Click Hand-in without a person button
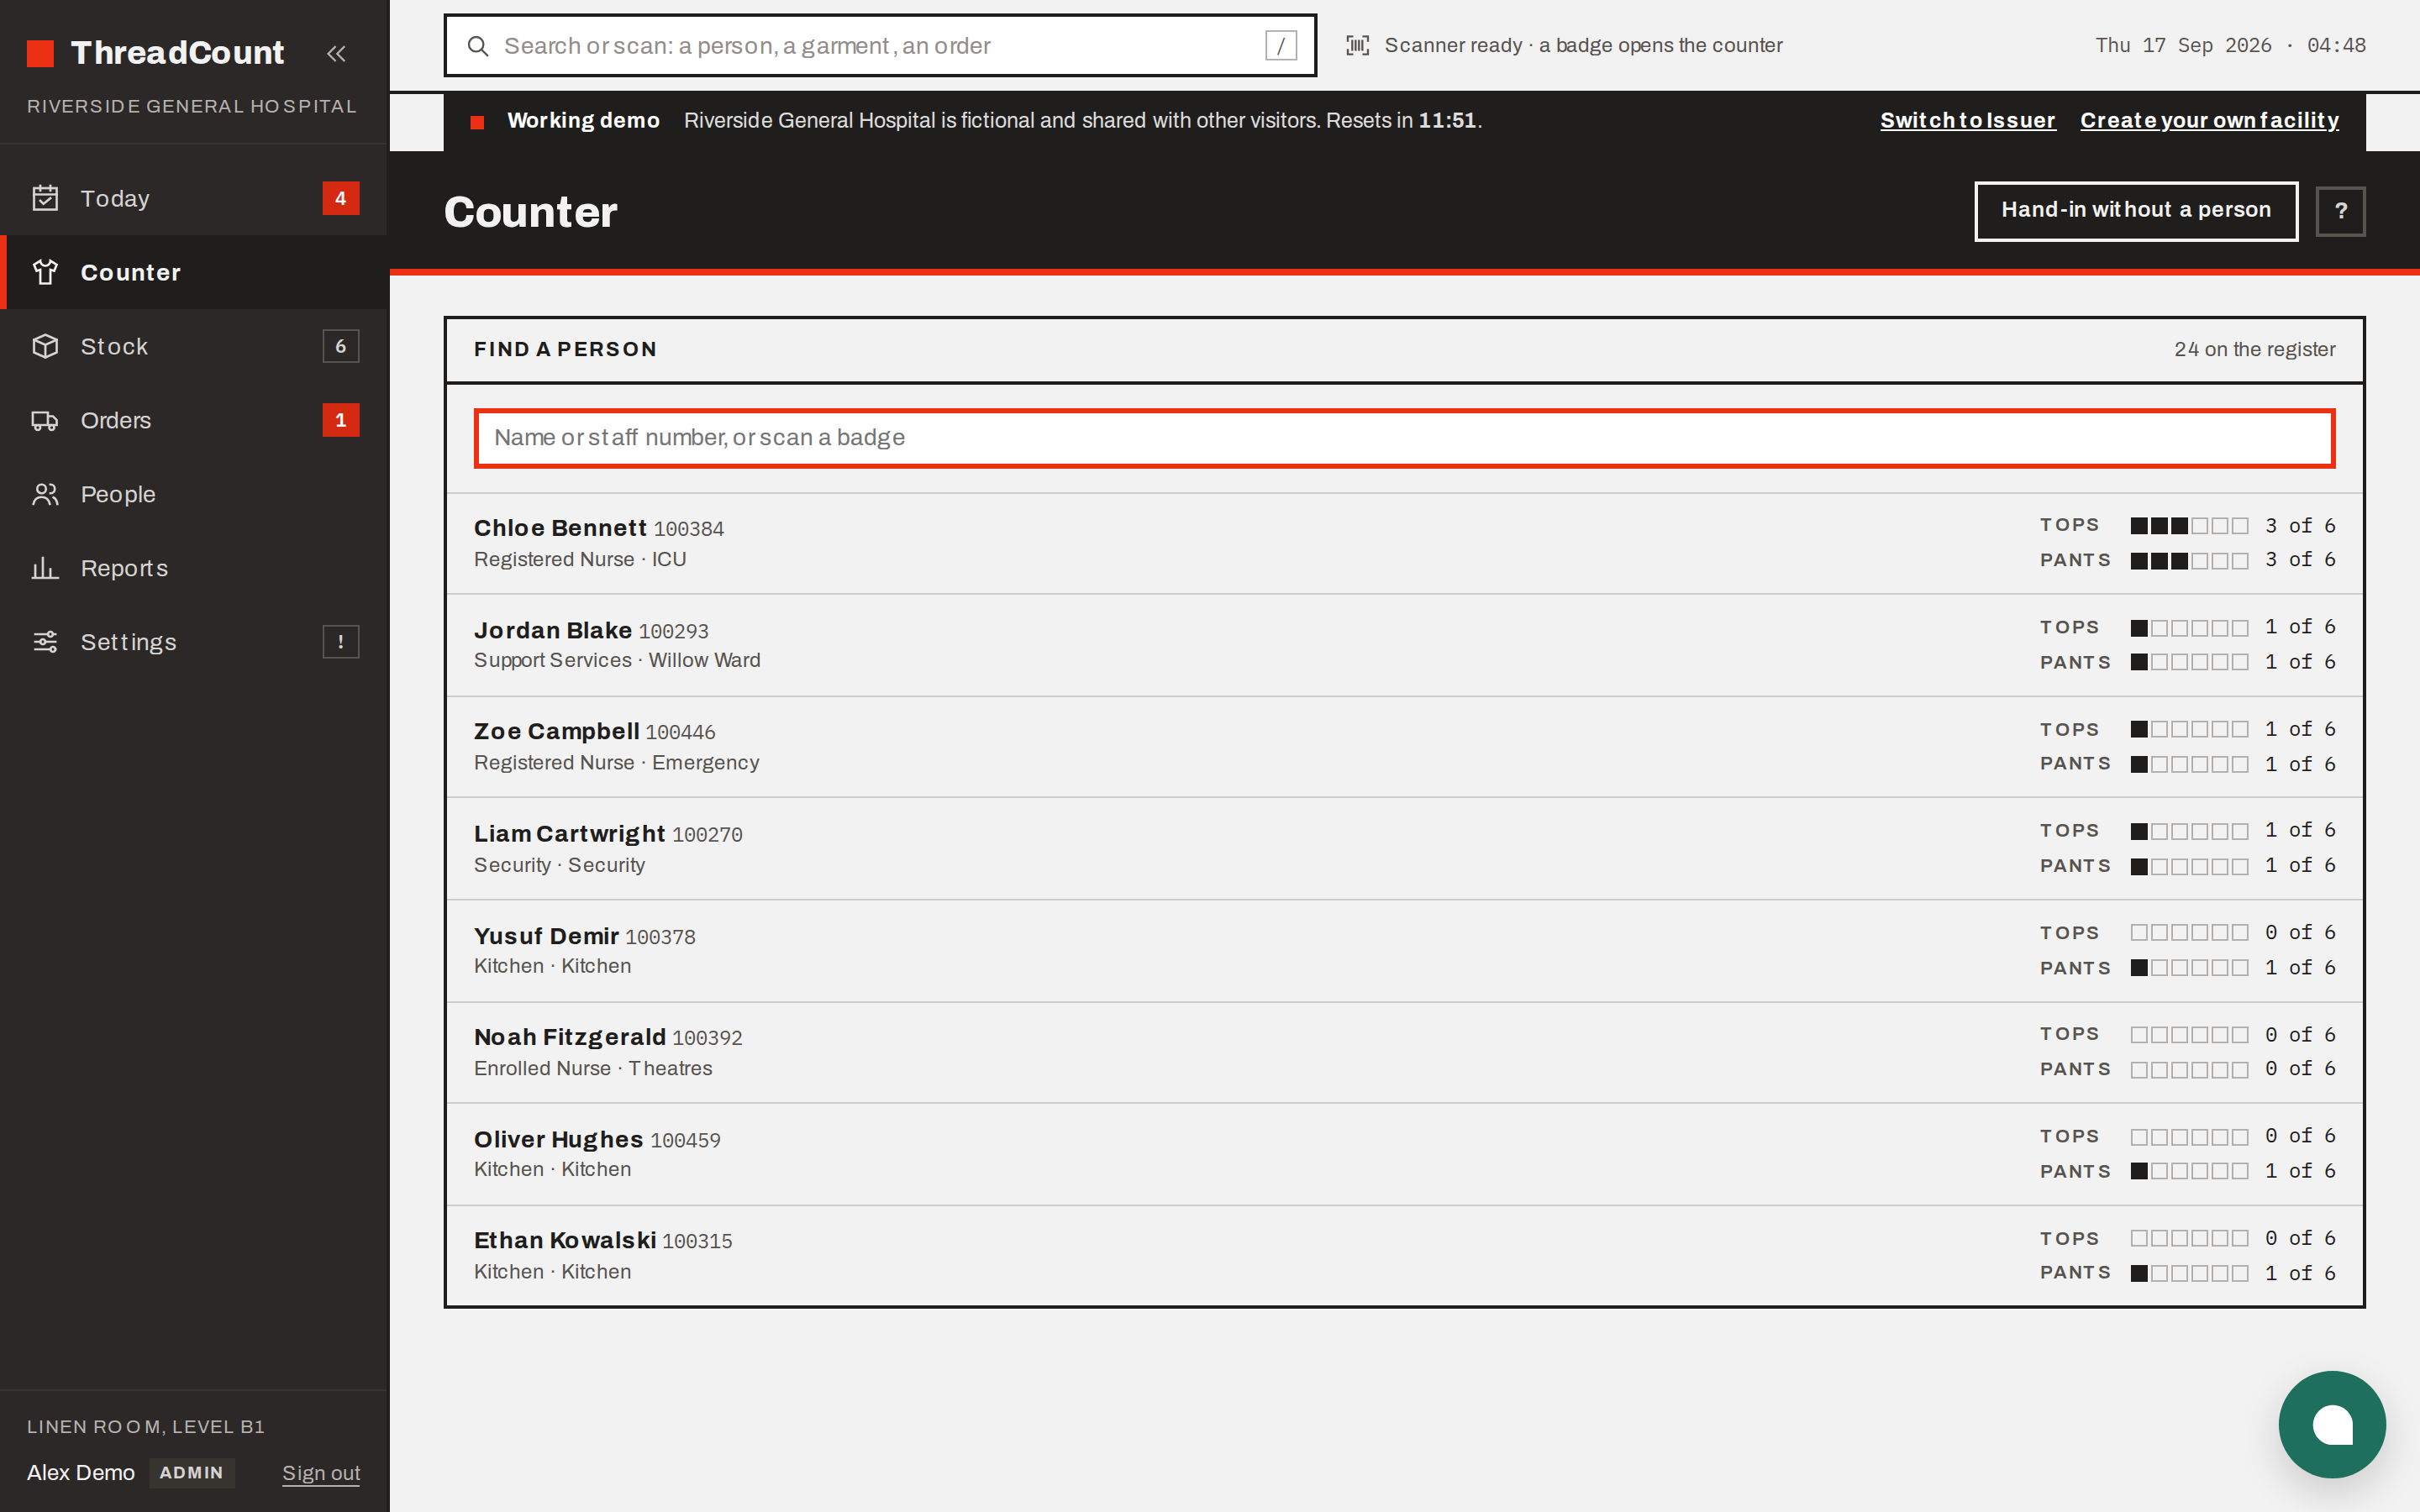 (2136, 211)
